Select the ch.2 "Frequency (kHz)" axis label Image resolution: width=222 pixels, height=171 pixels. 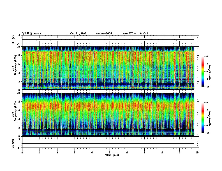[x=15, y=111]
